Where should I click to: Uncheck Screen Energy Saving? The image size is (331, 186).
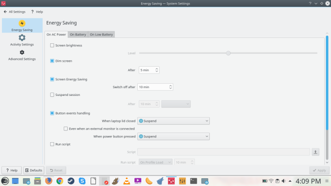coord(52,79)
